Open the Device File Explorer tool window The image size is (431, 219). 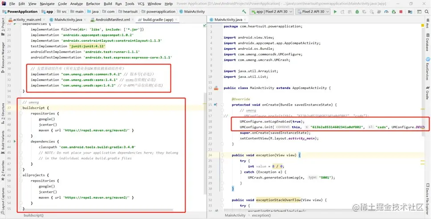click(428, 199)
